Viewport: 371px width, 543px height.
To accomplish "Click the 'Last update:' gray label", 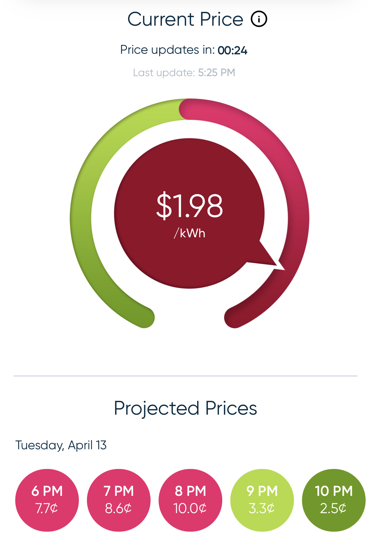I will click(164, 73).
